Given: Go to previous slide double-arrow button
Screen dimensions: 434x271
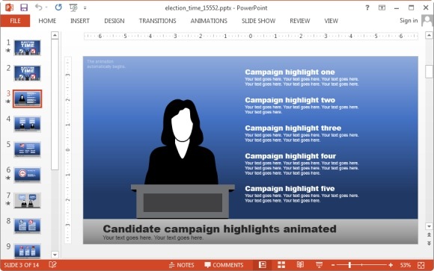Looking at the screenshot, I should click(x=429, y=235).
